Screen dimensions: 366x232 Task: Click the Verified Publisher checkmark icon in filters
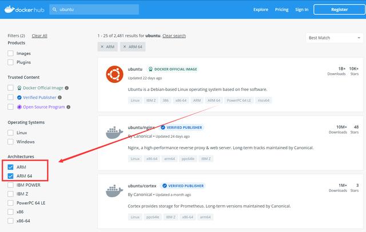[x=19, y=98]
